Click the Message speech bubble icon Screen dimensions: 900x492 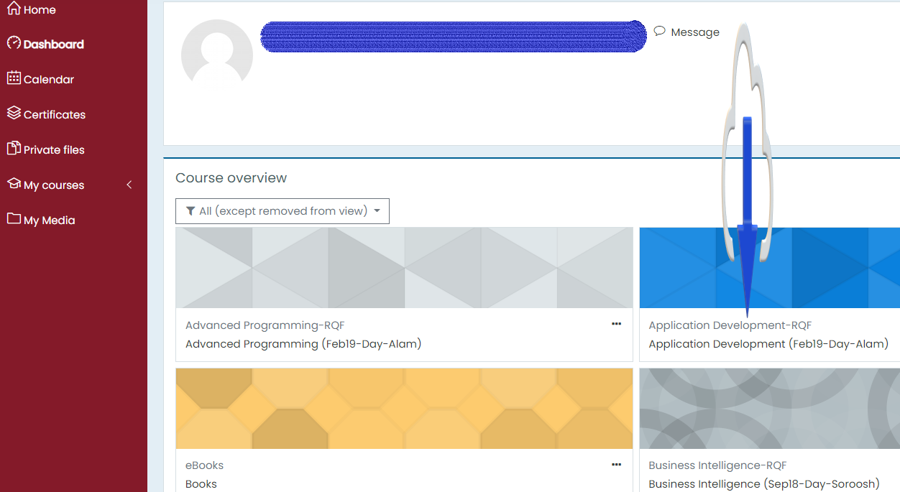[659, 32]
